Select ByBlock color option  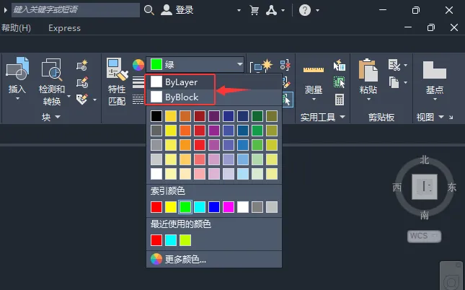click(180, 97)
